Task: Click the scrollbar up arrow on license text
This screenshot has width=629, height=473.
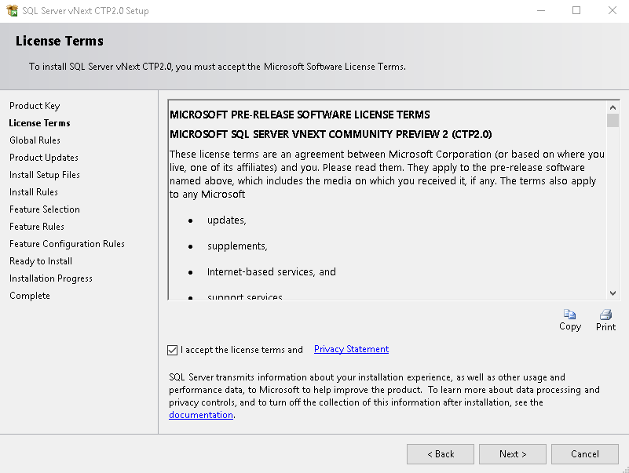Action: pos(613,107)
